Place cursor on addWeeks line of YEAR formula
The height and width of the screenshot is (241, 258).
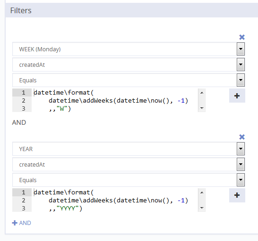[118, 201]
